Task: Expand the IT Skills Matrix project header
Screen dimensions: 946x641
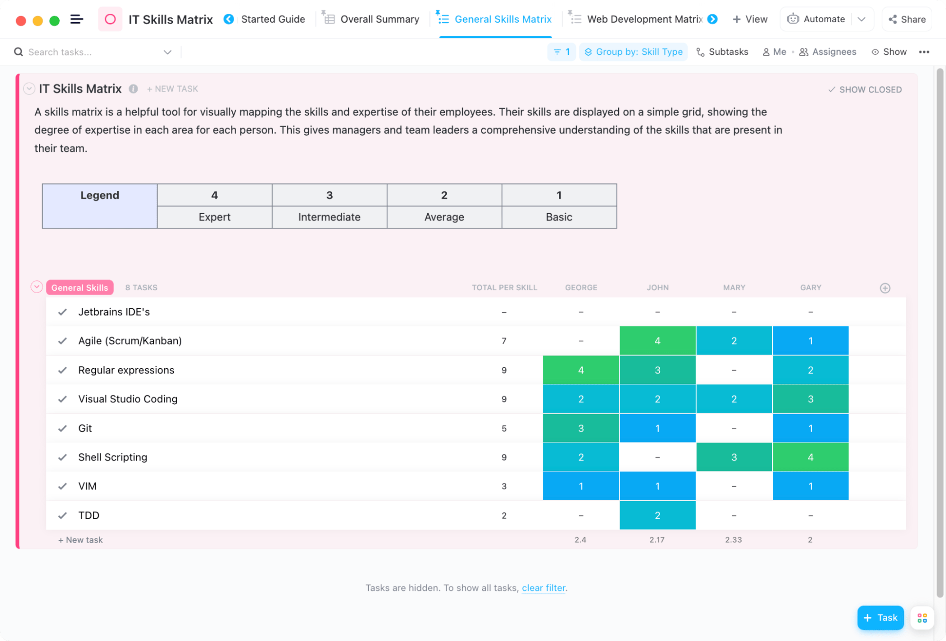Action: [29, 88]
